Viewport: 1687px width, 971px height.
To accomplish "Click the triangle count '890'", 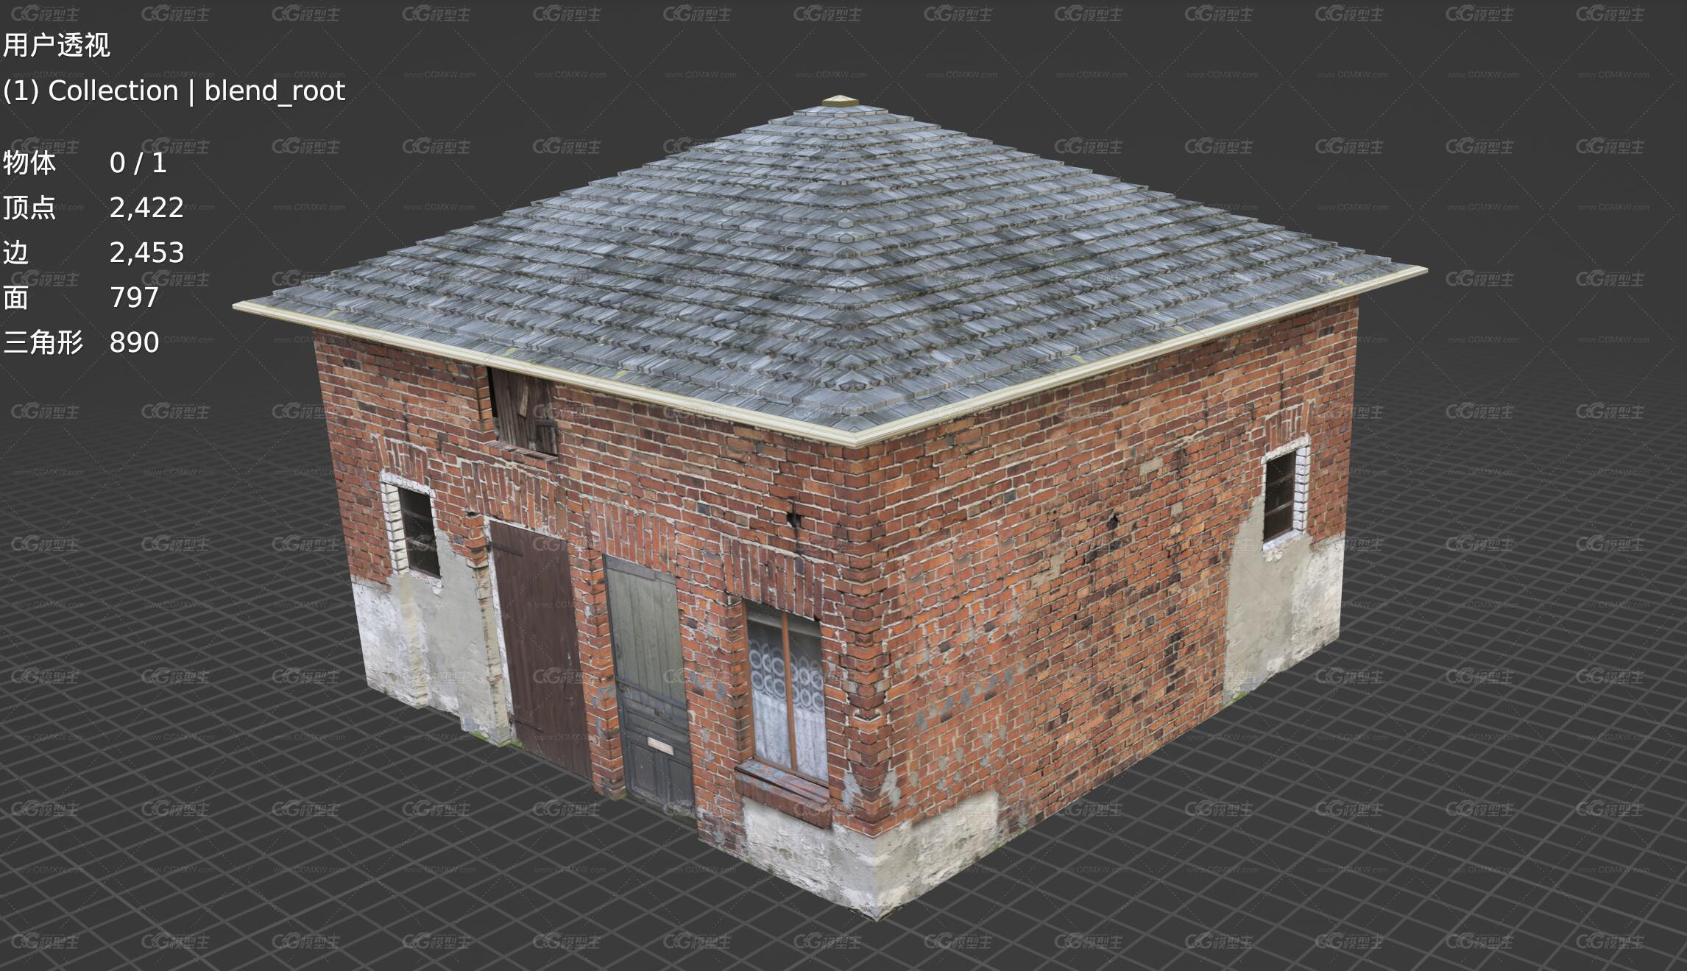I will point(134,342).
